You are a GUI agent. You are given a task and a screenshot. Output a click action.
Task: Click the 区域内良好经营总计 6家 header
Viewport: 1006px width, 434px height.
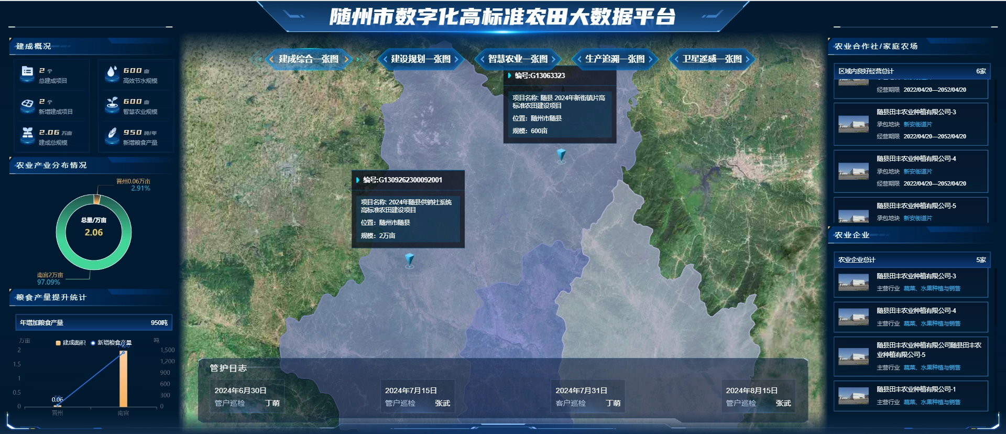[912, 71]
